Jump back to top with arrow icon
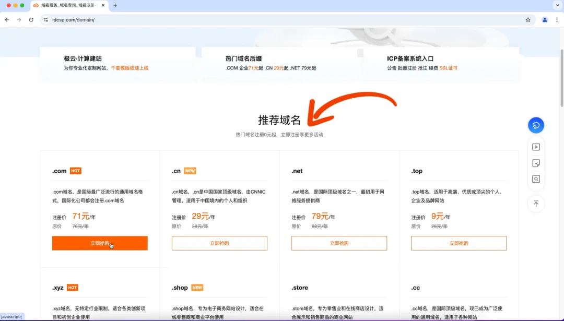Screen dimensions: 564x321 coord(536,204)
